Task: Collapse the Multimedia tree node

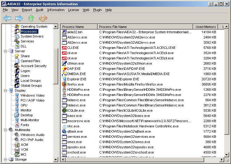Action: click(x=6, y=130)
